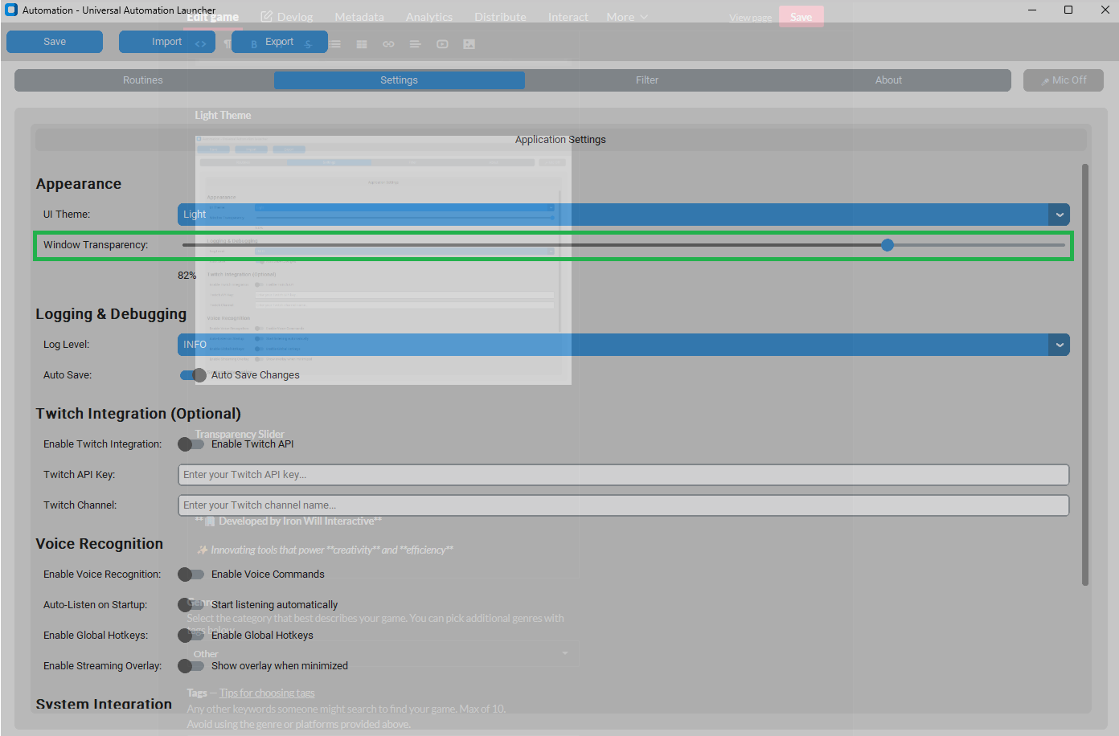Click the Application Settings title
The width and height of the screenshot is (1119, 736).
(x=560, y=140)
